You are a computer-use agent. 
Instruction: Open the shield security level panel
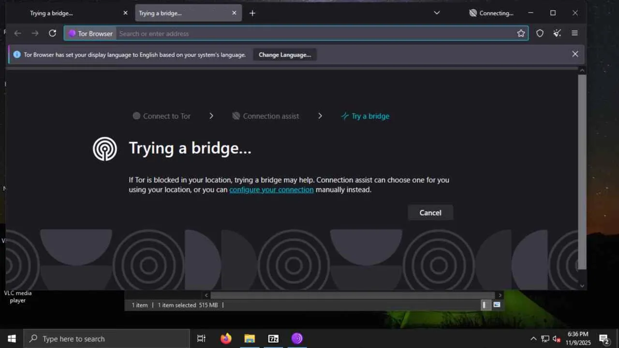click(x=540, y=33)
